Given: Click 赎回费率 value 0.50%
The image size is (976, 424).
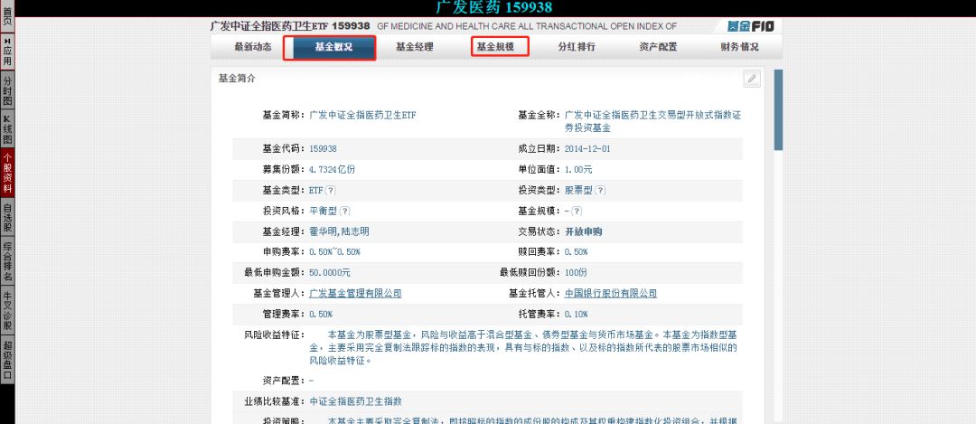Looking at the screenshot, I should click(576, 252).
